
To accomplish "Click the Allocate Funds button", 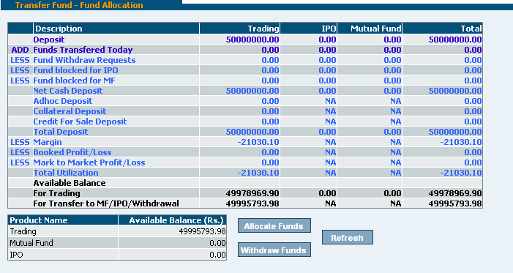I will pos(274,226).
